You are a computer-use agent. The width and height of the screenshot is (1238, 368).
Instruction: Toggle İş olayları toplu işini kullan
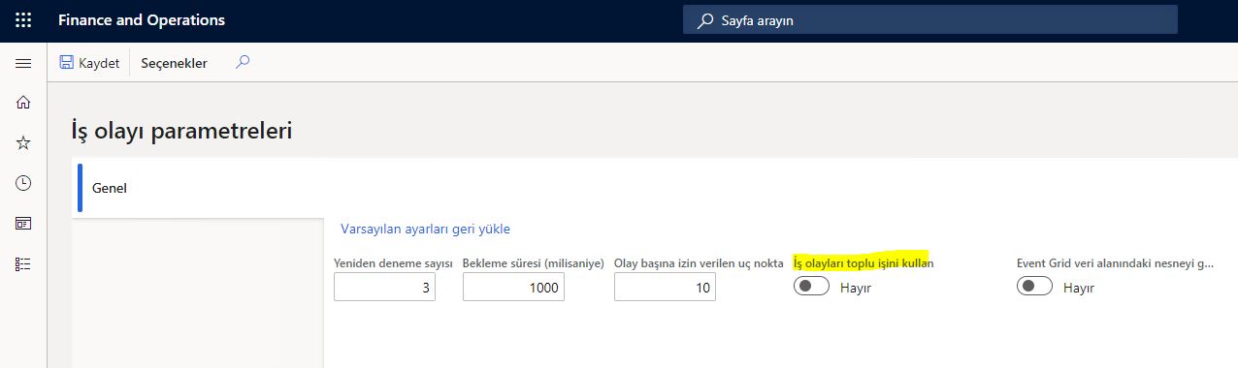tap(811, 287)
